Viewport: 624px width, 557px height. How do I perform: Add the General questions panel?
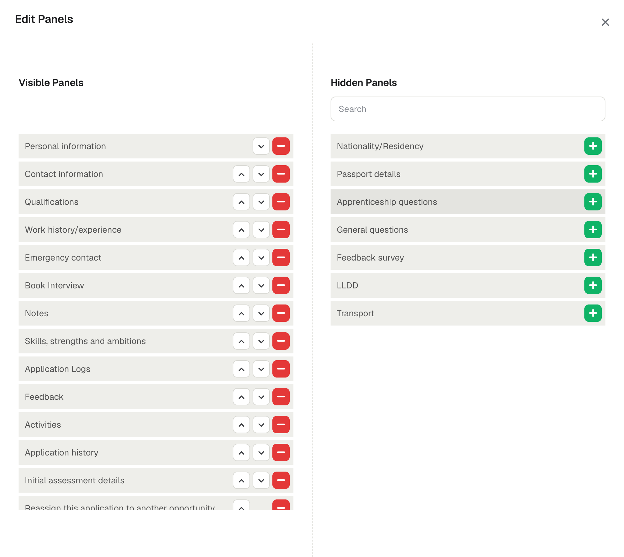point(593,230)
